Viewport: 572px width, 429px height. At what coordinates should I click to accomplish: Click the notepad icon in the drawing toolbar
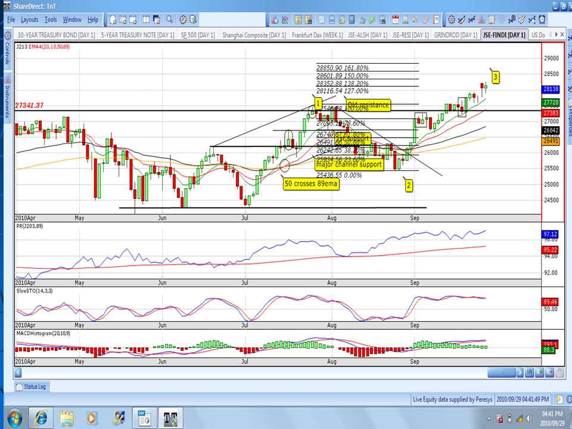[x=492, y=20]
